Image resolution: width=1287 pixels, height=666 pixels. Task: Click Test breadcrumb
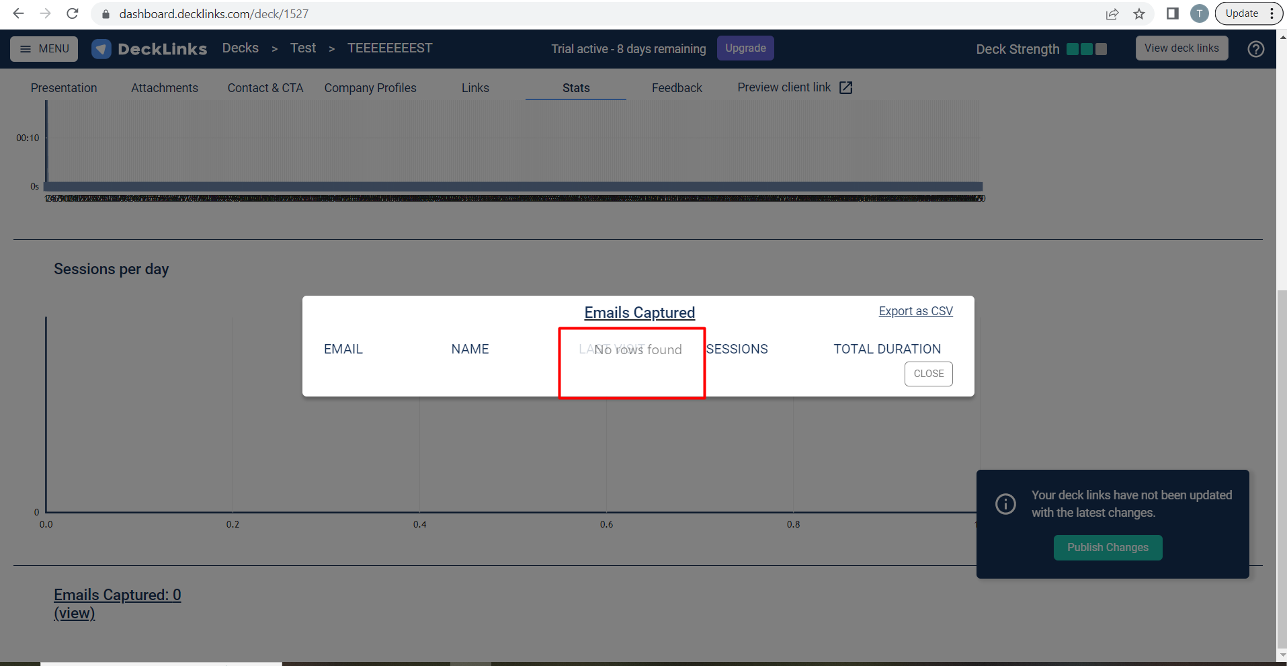pyautogui.click(x=303, y=48)
